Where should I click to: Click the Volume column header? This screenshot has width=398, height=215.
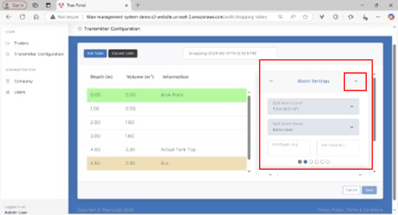140,76
